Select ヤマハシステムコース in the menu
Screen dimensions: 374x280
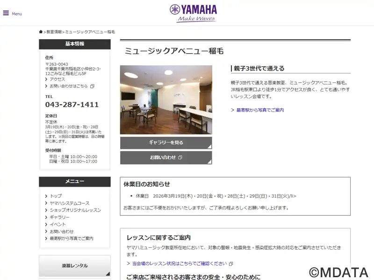click(70, 203)
